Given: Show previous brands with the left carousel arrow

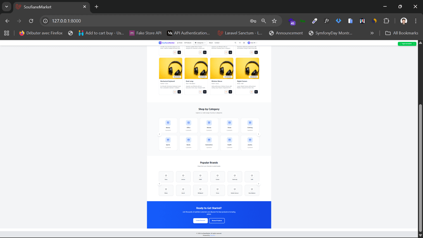Looking at the screenshot, I should pos(159,184).
